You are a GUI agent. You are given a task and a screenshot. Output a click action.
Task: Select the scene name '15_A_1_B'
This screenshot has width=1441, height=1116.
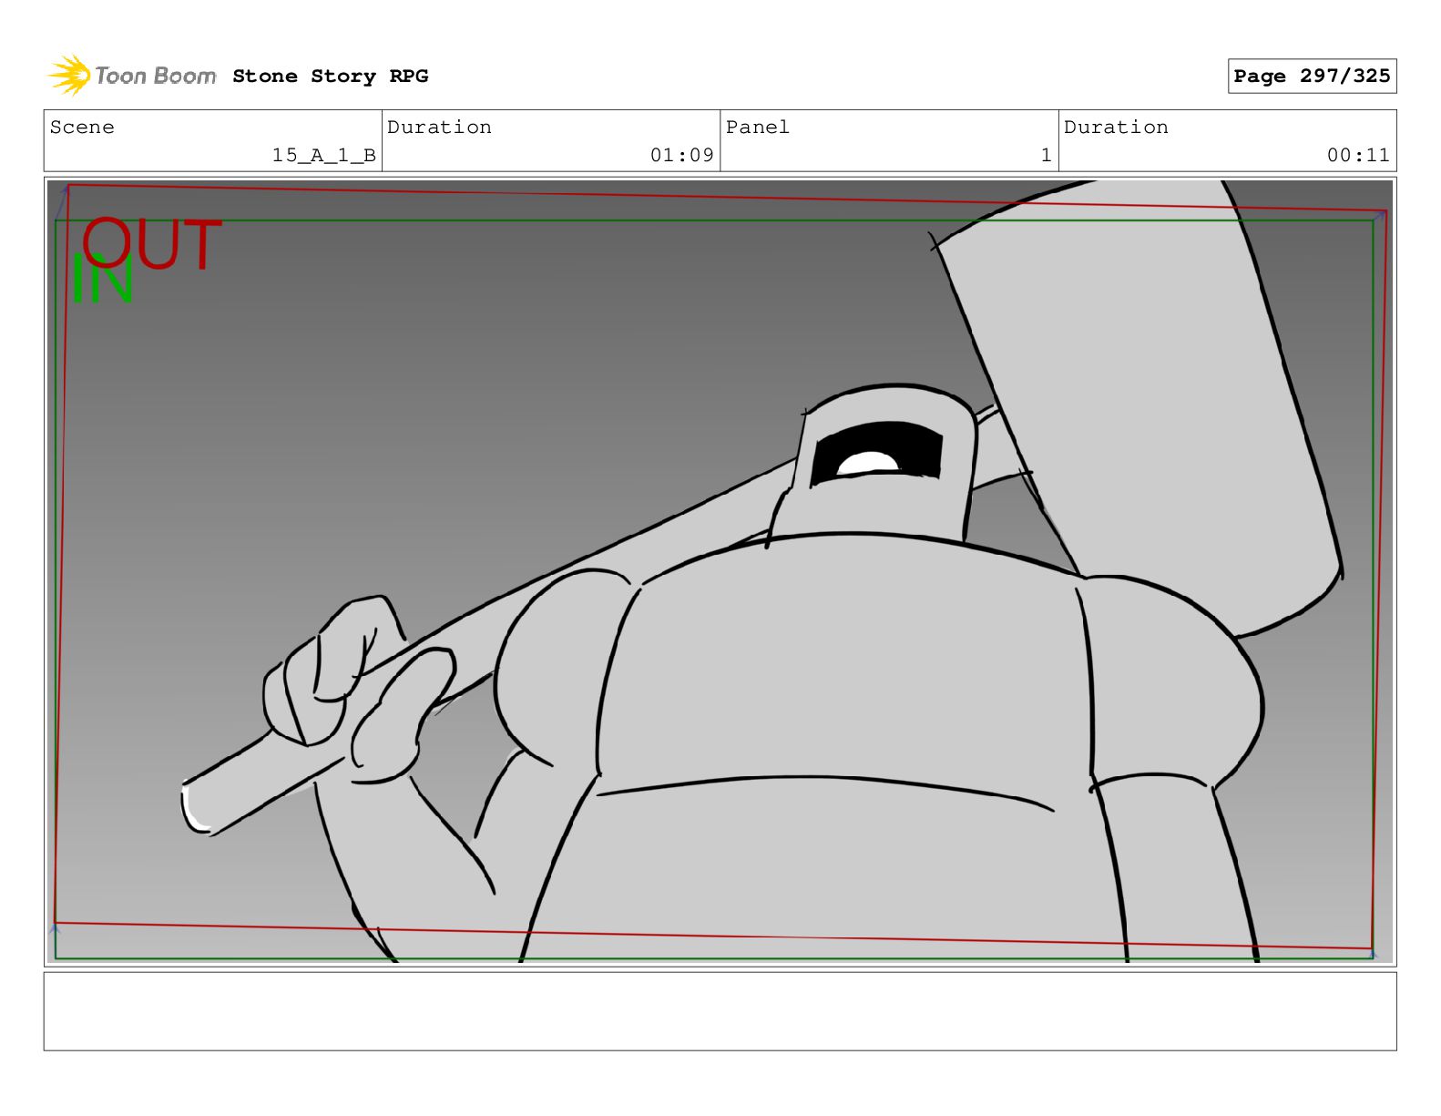[324, 156]
